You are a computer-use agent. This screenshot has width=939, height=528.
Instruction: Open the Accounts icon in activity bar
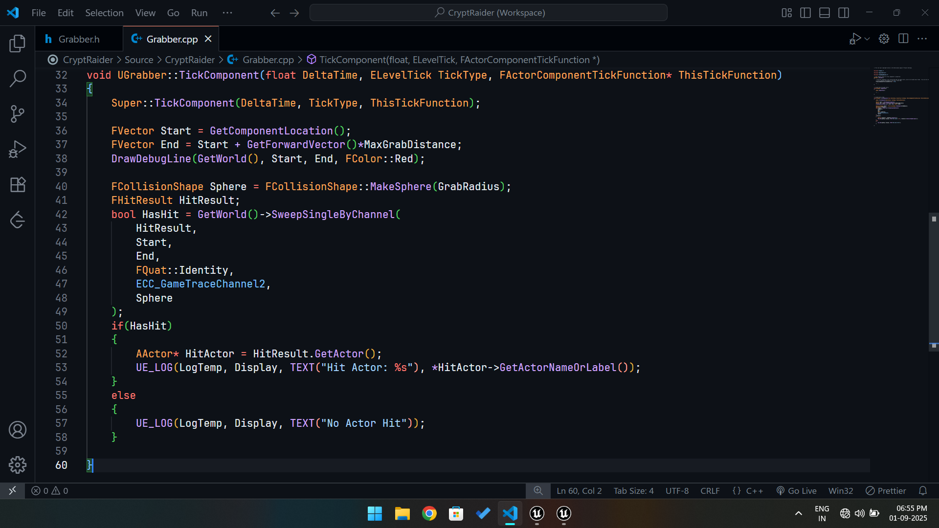tap(18, 430)
